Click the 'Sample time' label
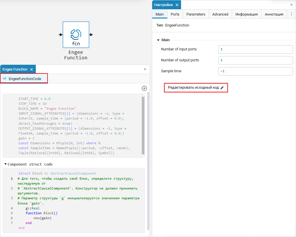 [171, 71]
